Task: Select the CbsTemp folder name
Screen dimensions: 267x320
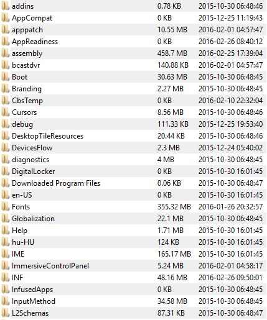Action: tap(27, 101)
